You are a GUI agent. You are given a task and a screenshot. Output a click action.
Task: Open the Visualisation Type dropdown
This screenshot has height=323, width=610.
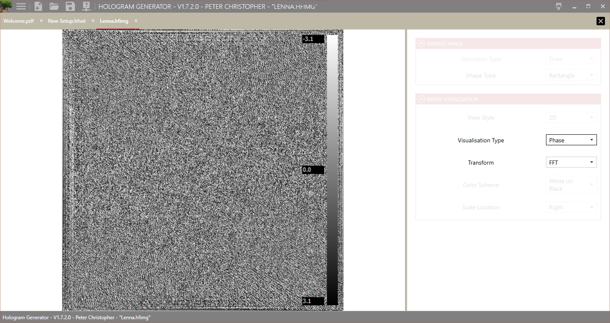pos(571,140)
